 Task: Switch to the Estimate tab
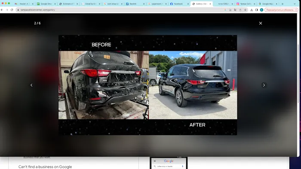(68, 4)
